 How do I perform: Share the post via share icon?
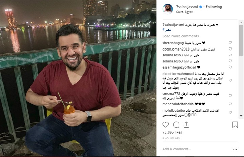[186, 125]
